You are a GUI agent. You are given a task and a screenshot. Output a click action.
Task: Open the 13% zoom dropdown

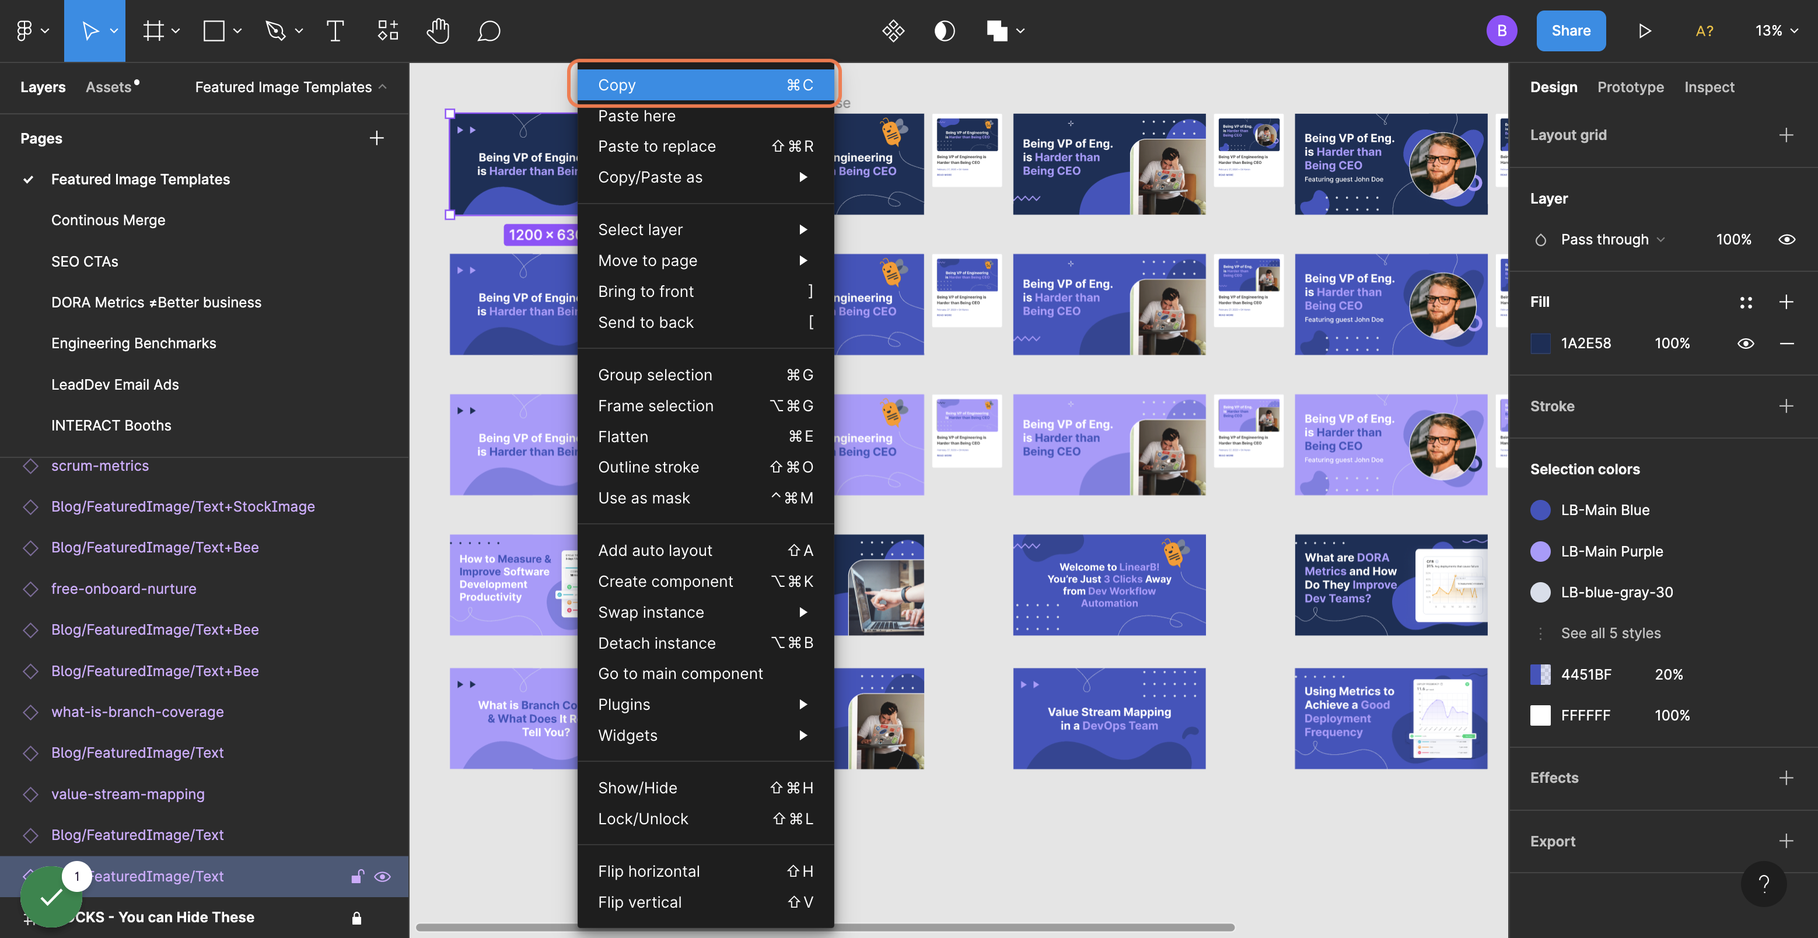[1777, 30]
